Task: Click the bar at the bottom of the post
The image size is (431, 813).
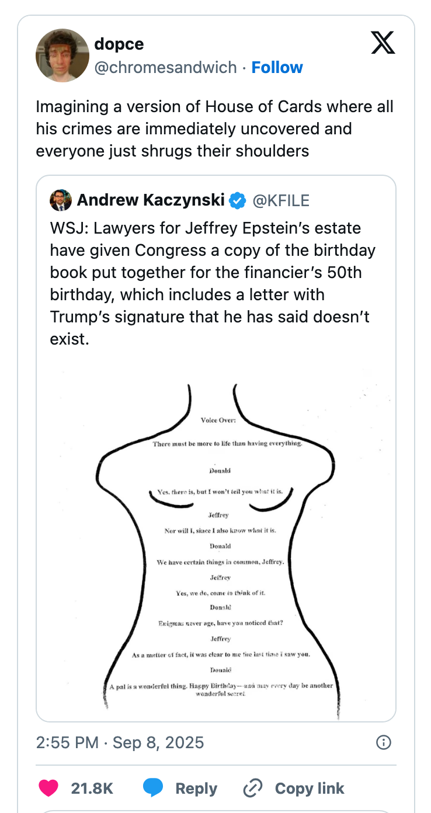Action: pos(215,811)
